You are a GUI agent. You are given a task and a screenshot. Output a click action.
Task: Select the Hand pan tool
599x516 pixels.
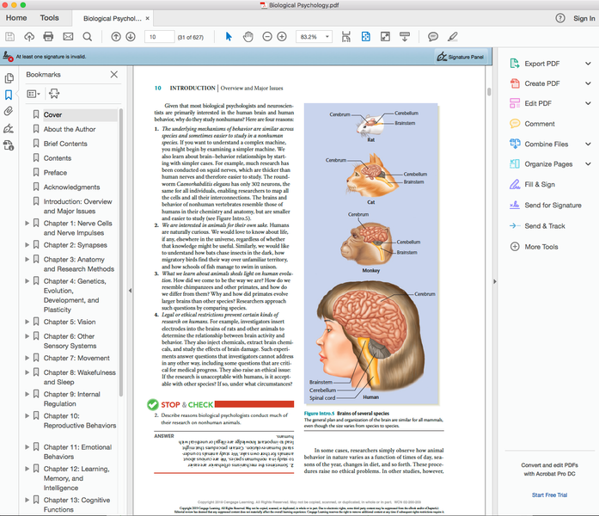coord(248,37)
